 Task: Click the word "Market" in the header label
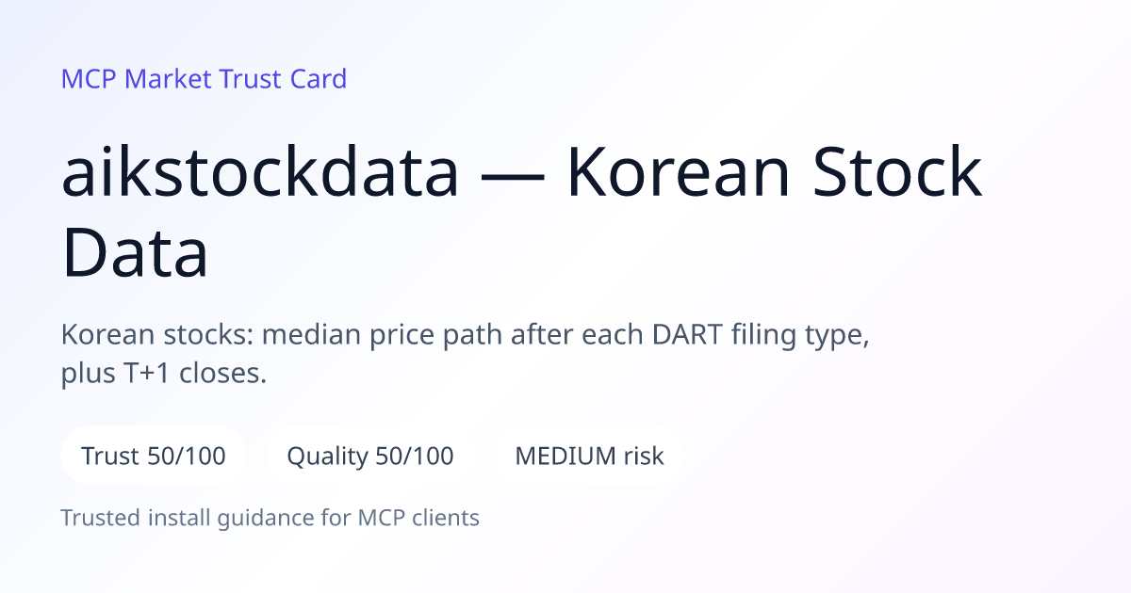168,79
